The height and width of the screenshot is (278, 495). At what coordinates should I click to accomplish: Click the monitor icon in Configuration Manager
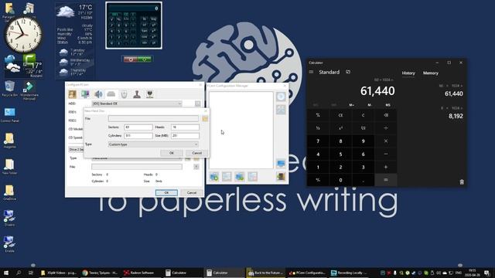(281, 164)
